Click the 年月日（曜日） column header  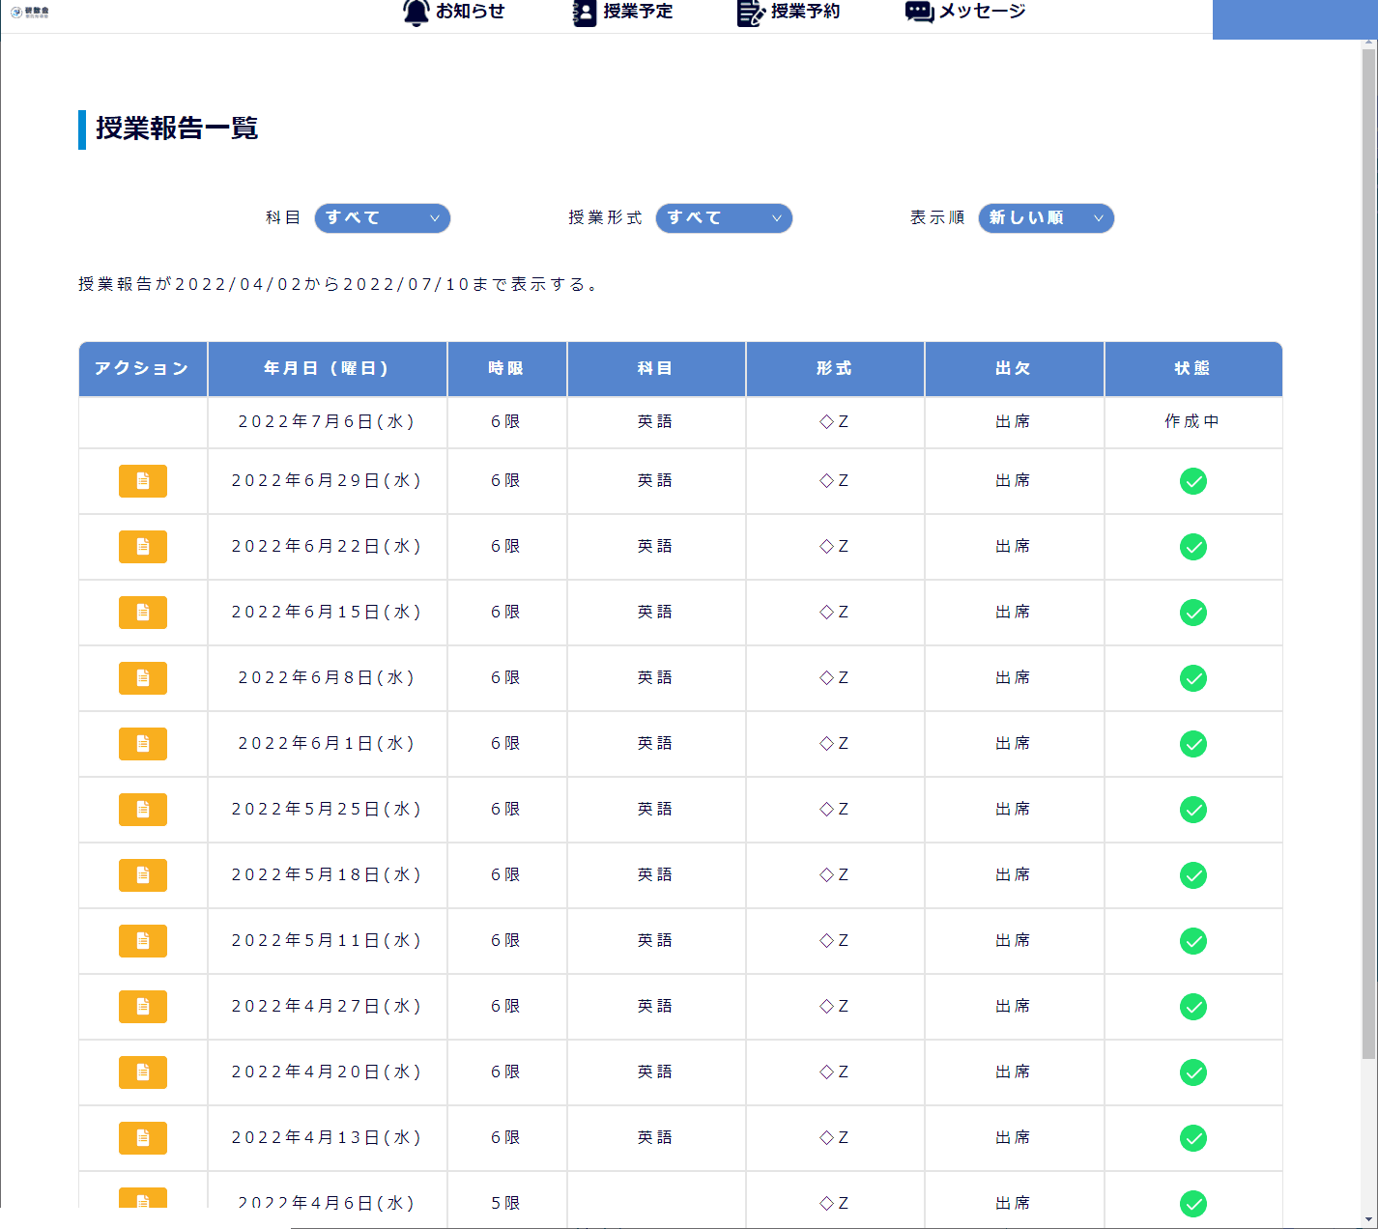pyautogui.click(x=328, y=369)
